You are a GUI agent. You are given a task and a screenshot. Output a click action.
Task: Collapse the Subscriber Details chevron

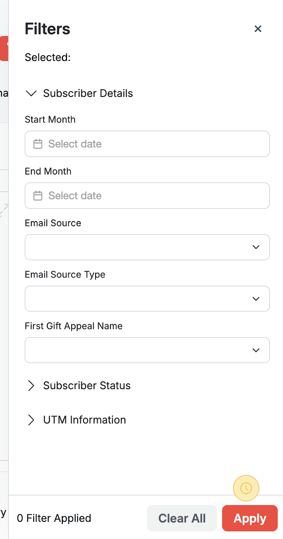coord(31,93)
